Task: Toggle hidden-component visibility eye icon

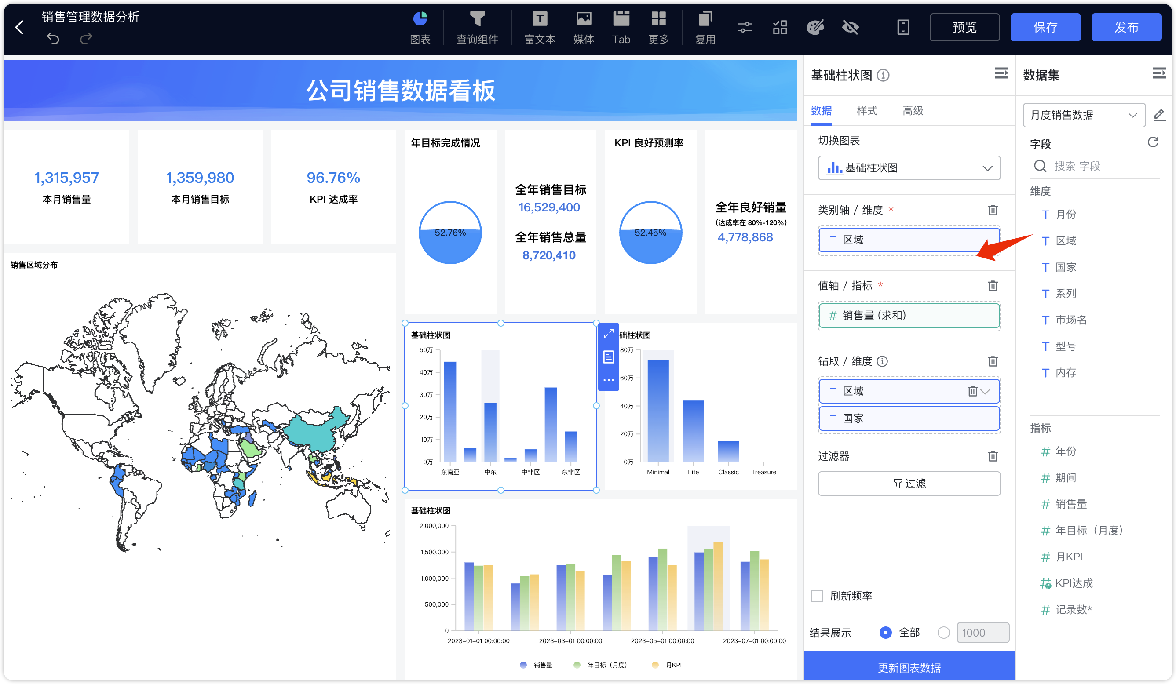Action: point(850,27)
